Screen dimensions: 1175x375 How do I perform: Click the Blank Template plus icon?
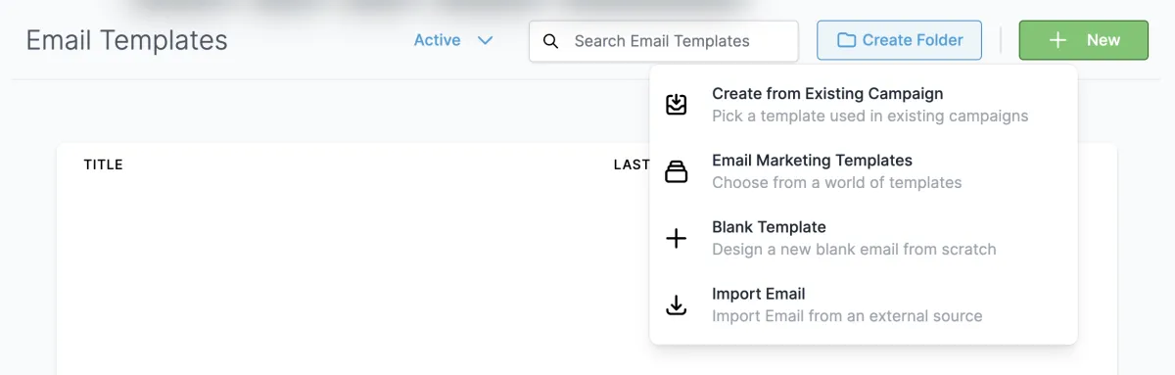tap(677, 238)
